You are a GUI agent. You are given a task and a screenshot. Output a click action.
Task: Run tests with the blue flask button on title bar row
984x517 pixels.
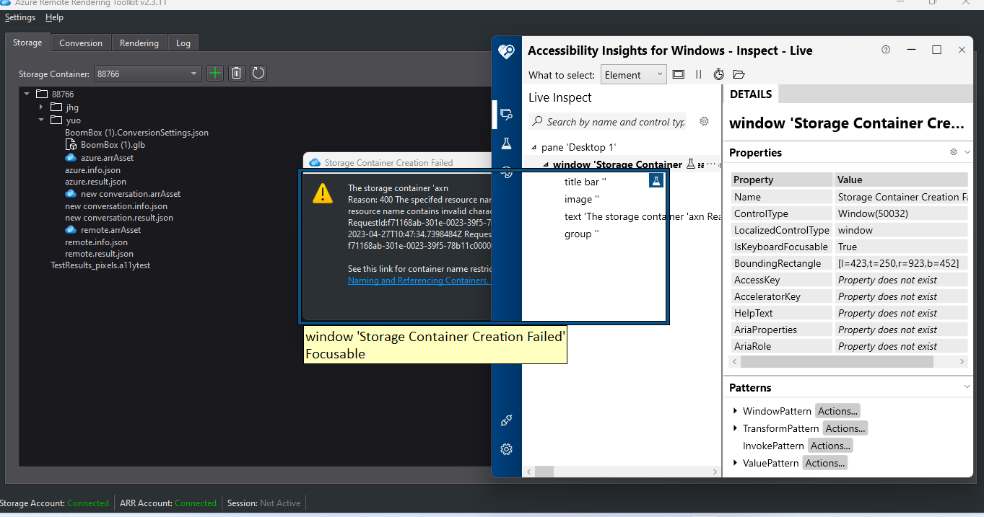656,180
